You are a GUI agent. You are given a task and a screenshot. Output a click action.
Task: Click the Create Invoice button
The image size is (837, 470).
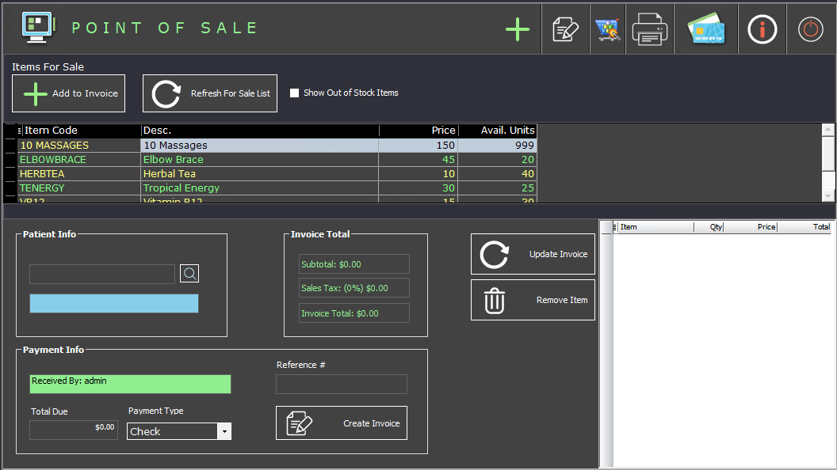(x=342, y=423)
